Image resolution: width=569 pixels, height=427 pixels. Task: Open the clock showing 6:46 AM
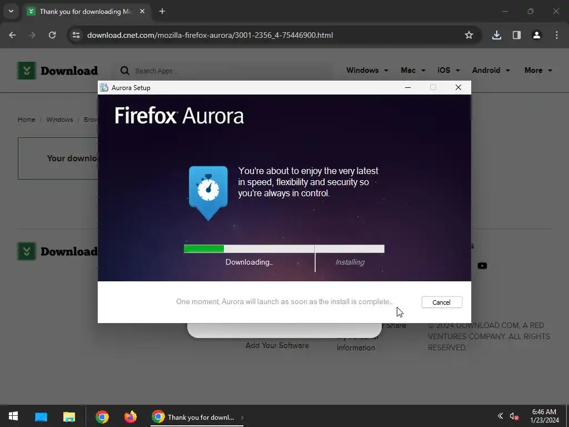coord(545,416)
